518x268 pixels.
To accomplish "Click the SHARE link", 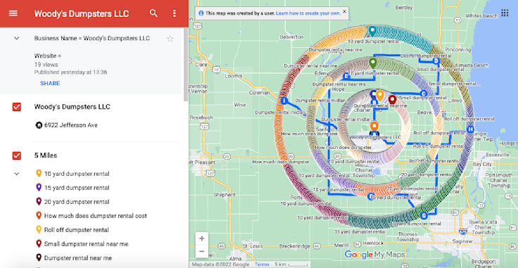I will click(50, 84).
